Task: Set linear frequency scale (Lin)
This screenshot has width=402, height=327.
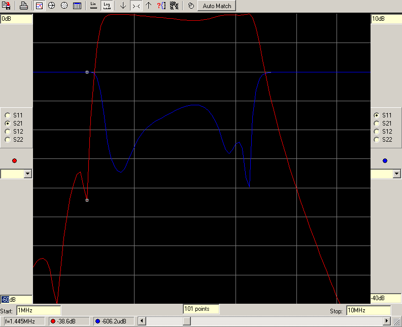Action: (93, 6)
